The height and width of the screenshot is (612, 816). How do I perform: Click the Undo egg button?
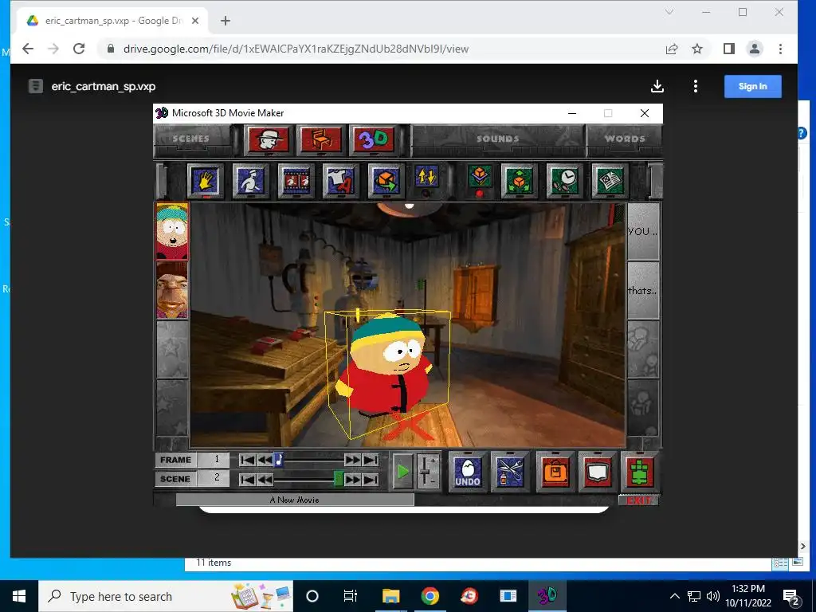click(468, 472)
